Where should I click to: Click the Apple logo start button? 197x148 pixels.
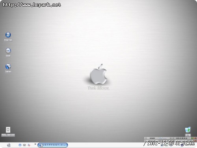pyautogui.click(x=9, y=145)
